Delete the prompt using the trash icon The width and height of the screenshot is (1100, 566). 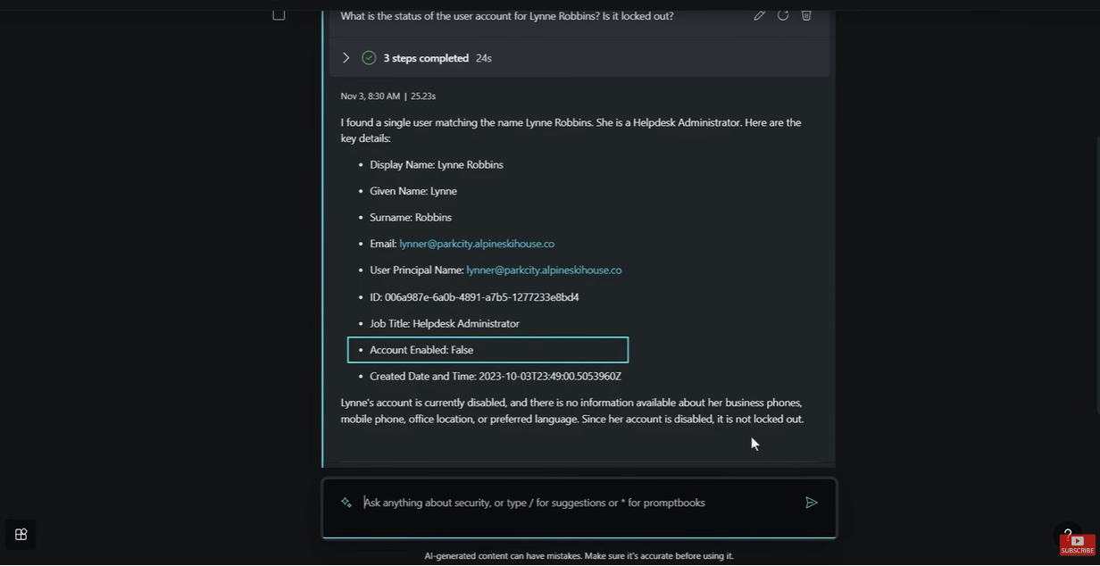click(806, 15)
